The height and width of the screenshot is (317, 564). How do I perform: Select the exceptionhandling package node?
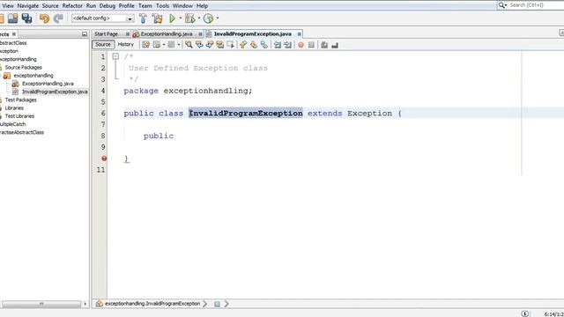click(33, 76)
